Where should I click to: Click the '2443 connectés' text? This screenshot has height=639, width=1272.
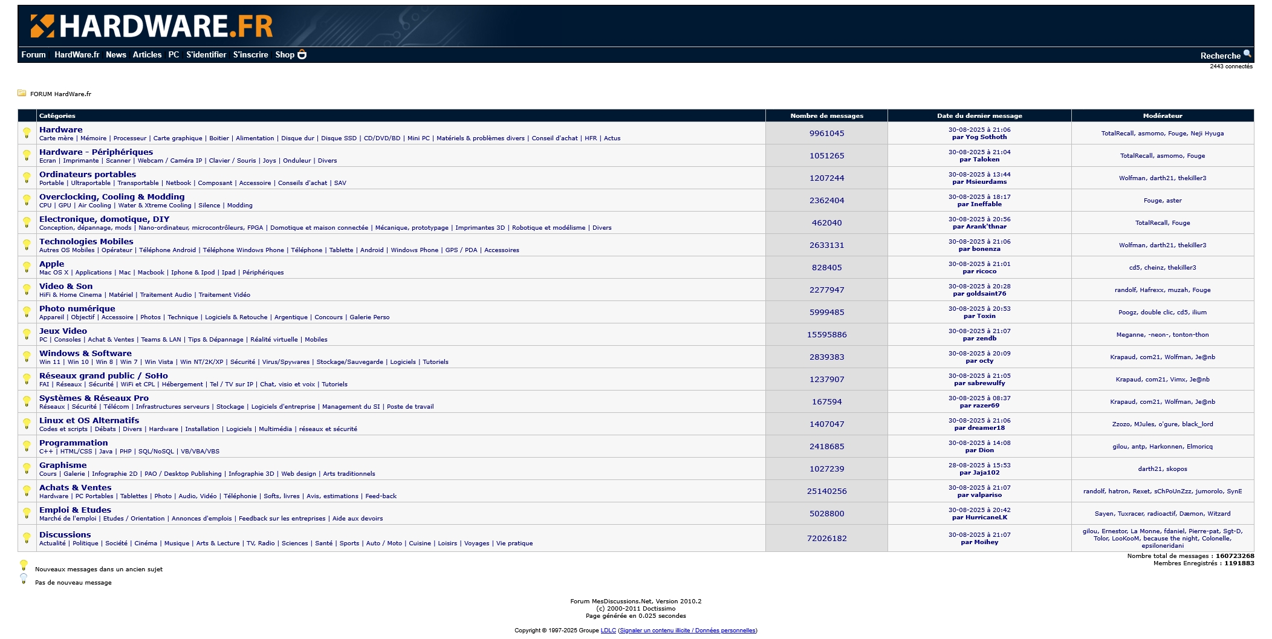tap(1231, 66)
